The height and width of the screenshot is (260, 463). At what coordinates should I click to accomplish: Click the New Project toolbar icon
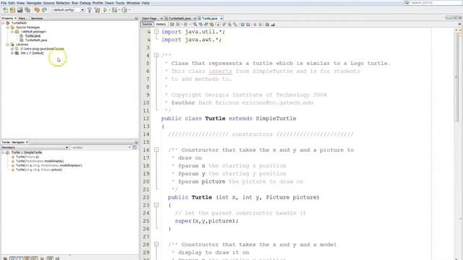point(13,10)
